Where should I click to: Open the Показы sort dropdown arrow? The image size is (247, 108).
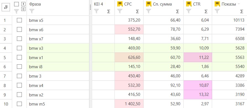[239, 4]
